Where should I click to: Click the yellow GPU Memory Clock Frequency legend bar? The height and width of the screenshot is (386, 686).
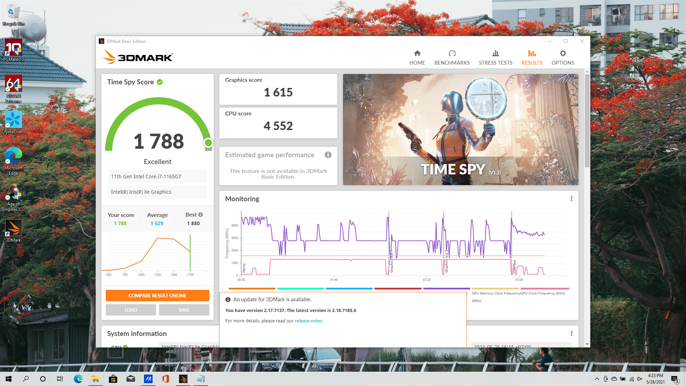[x=495, y=288]
